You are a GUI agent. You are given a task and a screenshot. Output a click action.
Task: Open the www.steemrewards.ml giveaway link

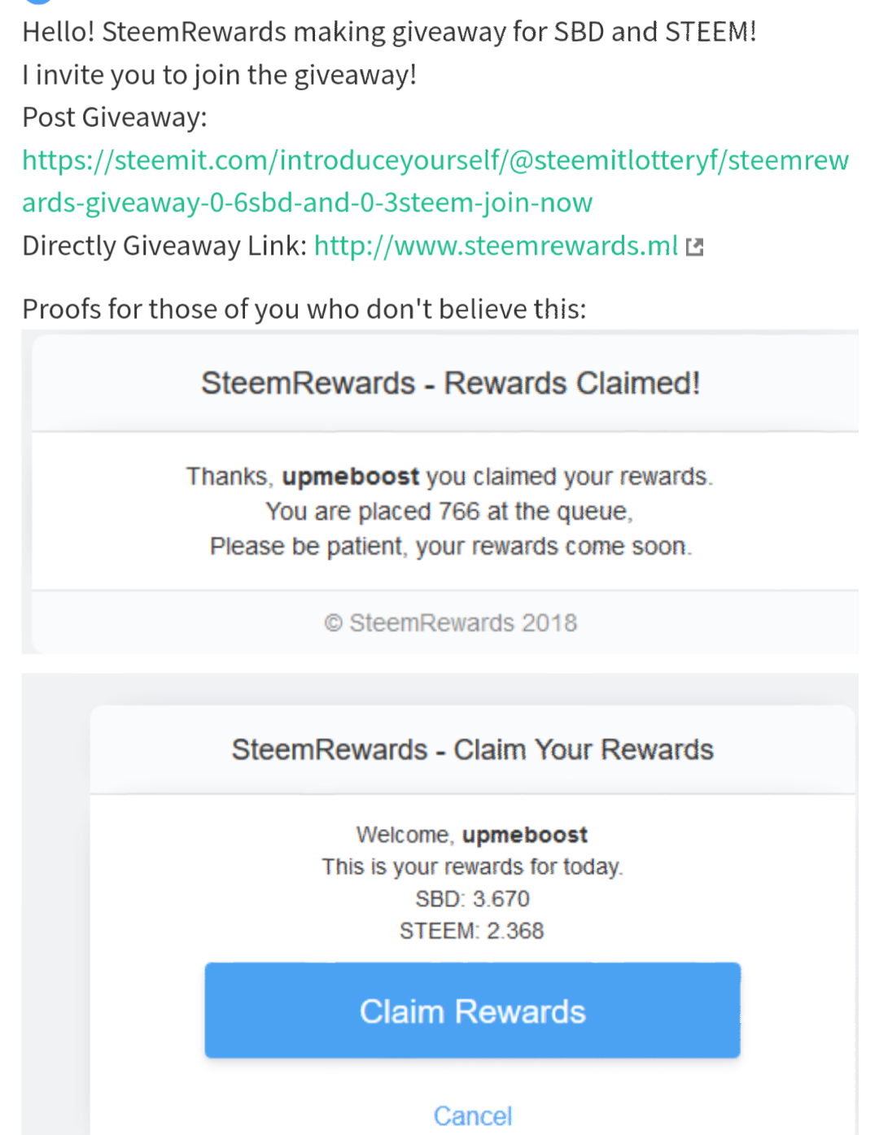coord(496,246)
